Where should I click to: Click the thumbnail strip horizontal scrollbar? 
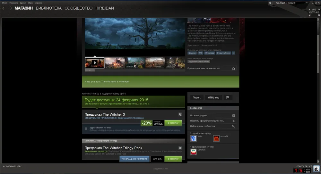pyautogui.click(x=90, y=70)
